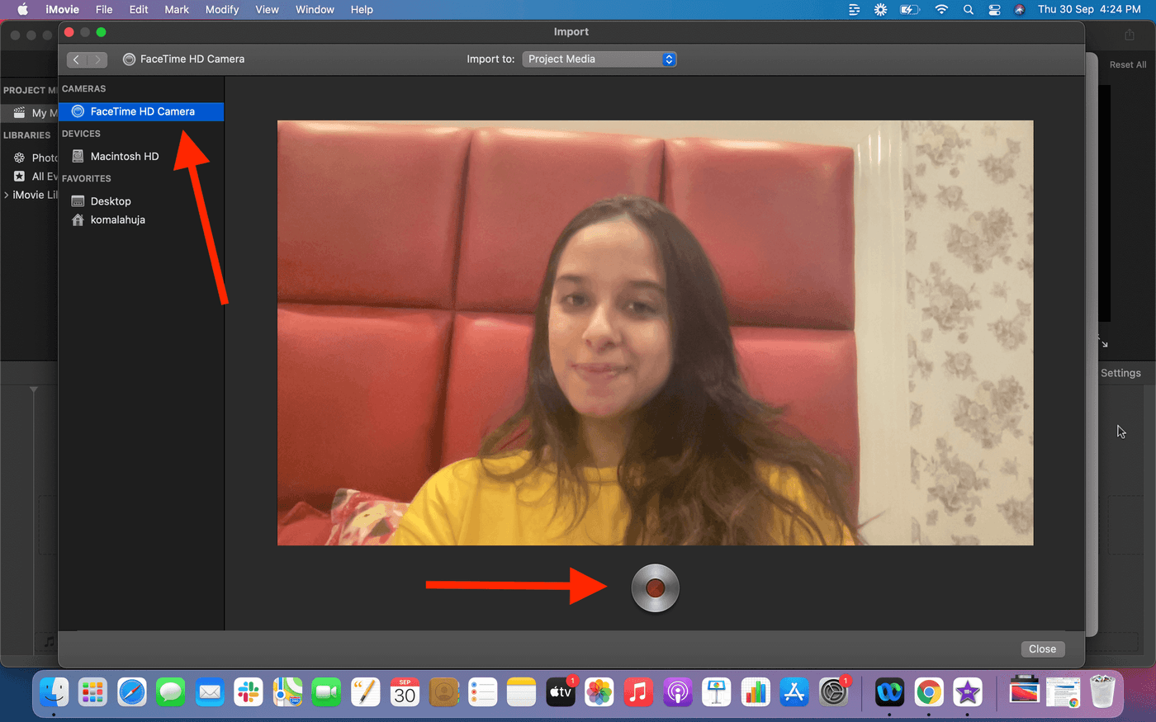The width and height of the screenshot is (1156, 722).
Task: Open Control Center in menu bar
Action: point(994,10)
